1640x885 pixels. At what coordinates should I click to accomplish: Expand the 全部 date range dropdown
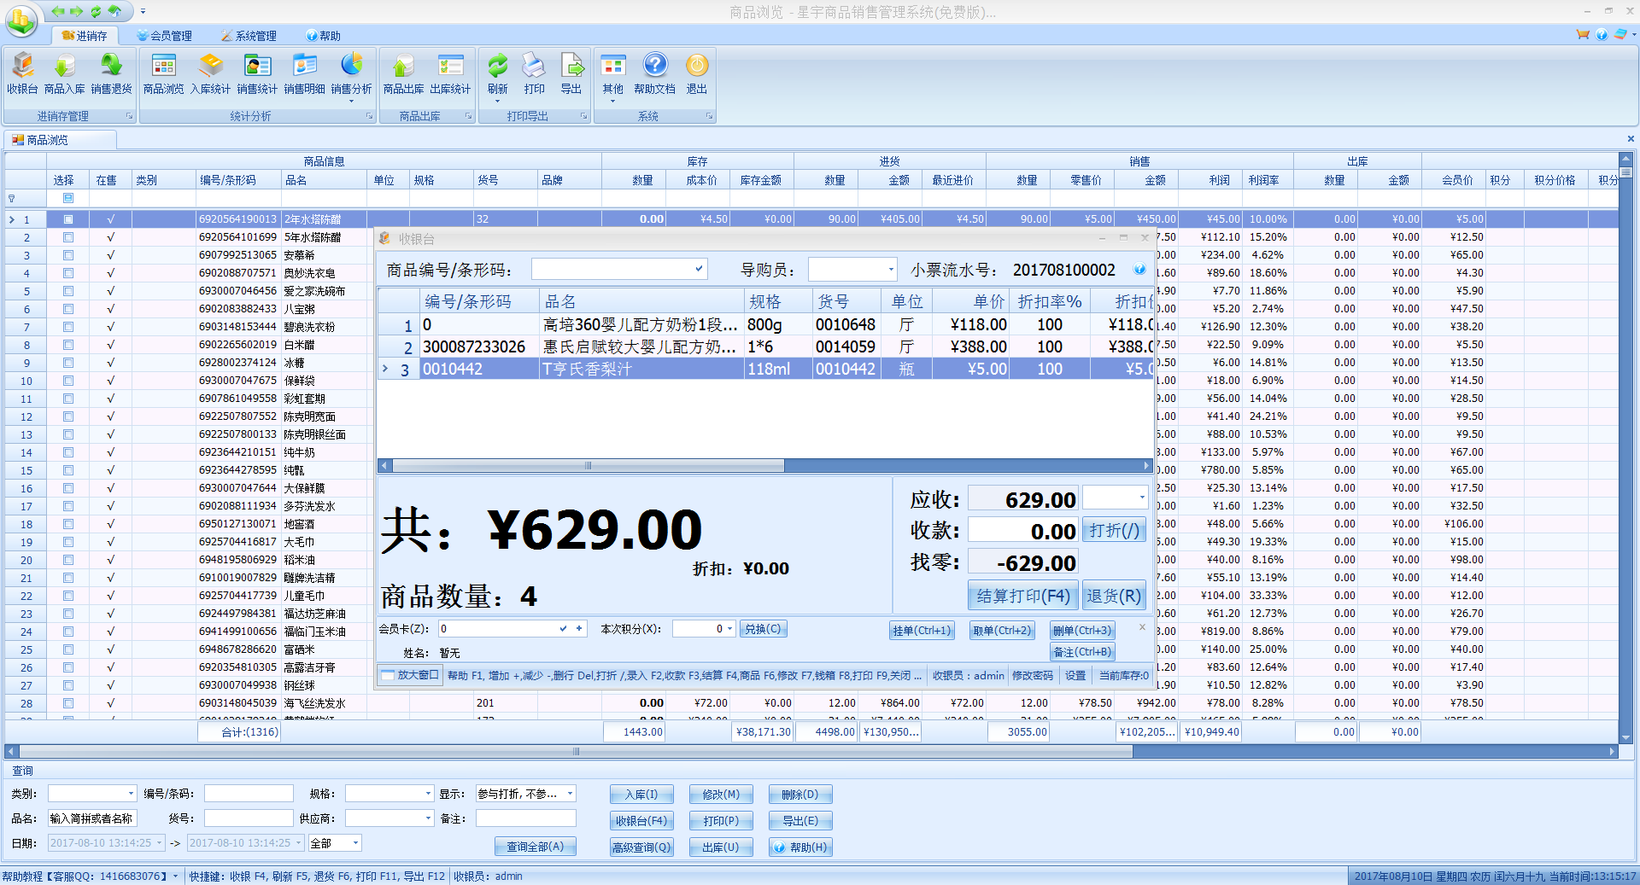(355, 843)
